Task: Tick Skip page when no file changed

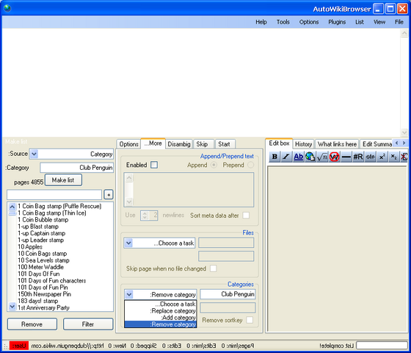Action: pyautogui.click(x=214, y=268)
